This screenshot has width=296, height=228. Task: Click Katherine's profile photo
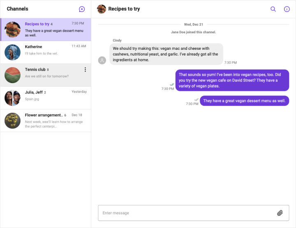point(12,52)
